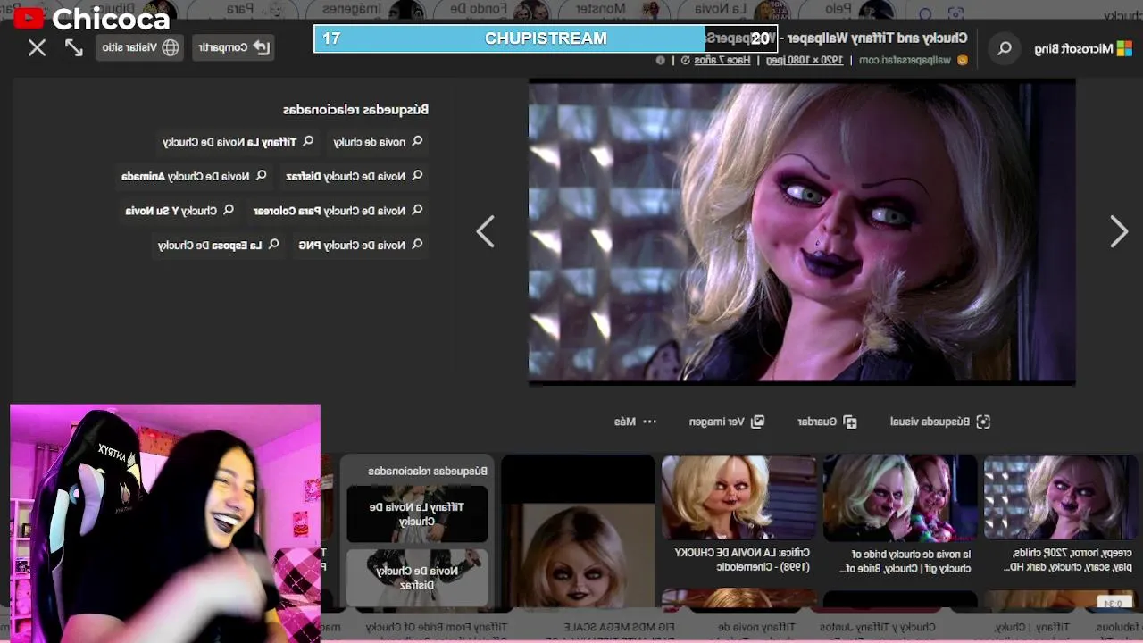Viewport: 1143px width, 643px height.
Task: Click the large Tiffany doll image
Action: pos(802,232)
